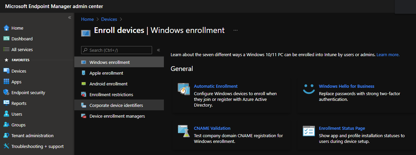Collapse the Enroll devices menu pane
This screenshot has width=416, height=155.
tap(158, 50)
